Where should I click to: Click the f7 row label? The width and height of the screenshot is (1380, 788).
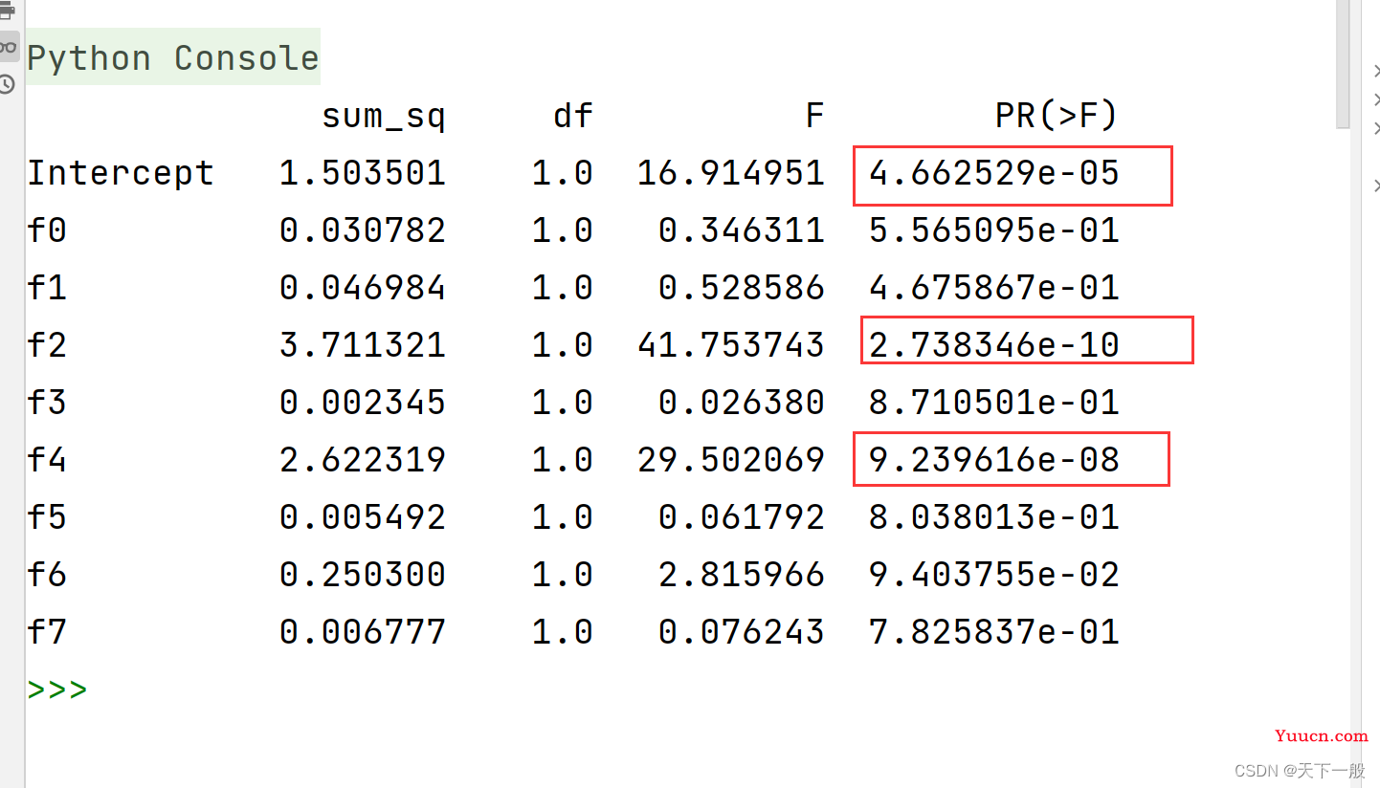(47, 632)
